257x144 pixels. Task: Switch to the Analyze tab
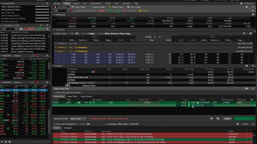pyautogui.click(x=76, y=4)
